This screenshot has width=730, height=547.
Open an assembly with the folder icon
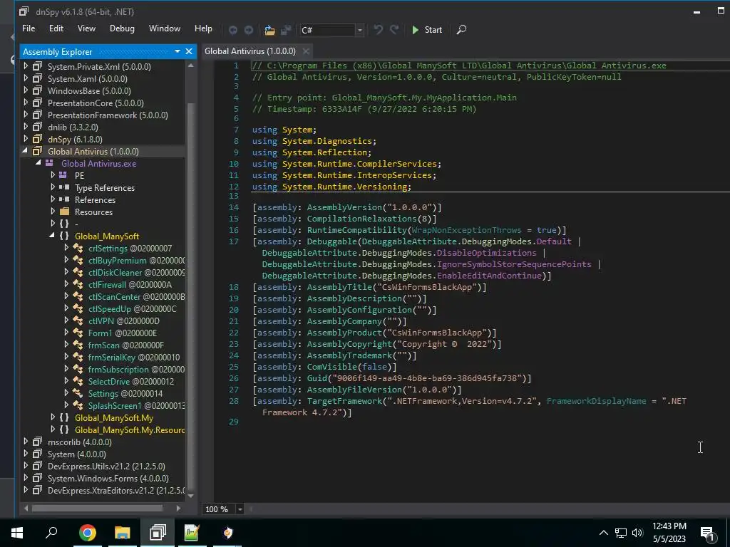point(269,30)
